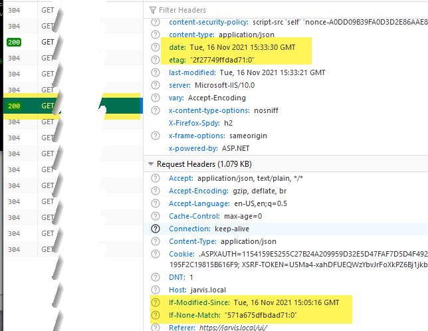This screenshot has height=331, width=428.
Task: Select the content-type value application/json in response headers
Action: [247, 35]
